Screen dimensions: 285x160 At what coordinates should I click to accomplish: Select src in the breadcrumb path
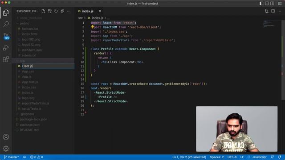(80, 18)
